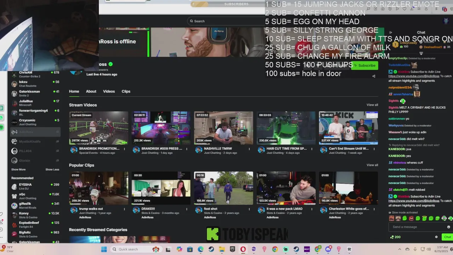Viewport: 453px width, 255px height.
Task: Click the browser snapshot camera icon
Action: point(383,9)
